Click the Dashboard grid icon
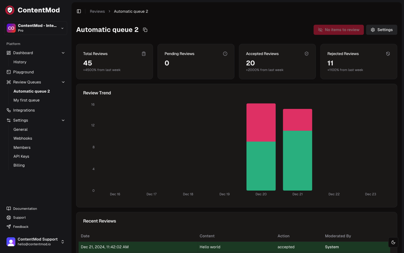 tap(9, 53)
